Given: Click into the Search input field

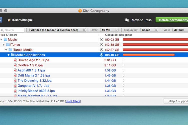Looking at the screenshot, I should point(12,30).
